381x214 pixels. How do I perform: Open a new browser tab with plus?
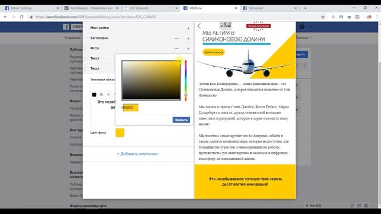305,8
